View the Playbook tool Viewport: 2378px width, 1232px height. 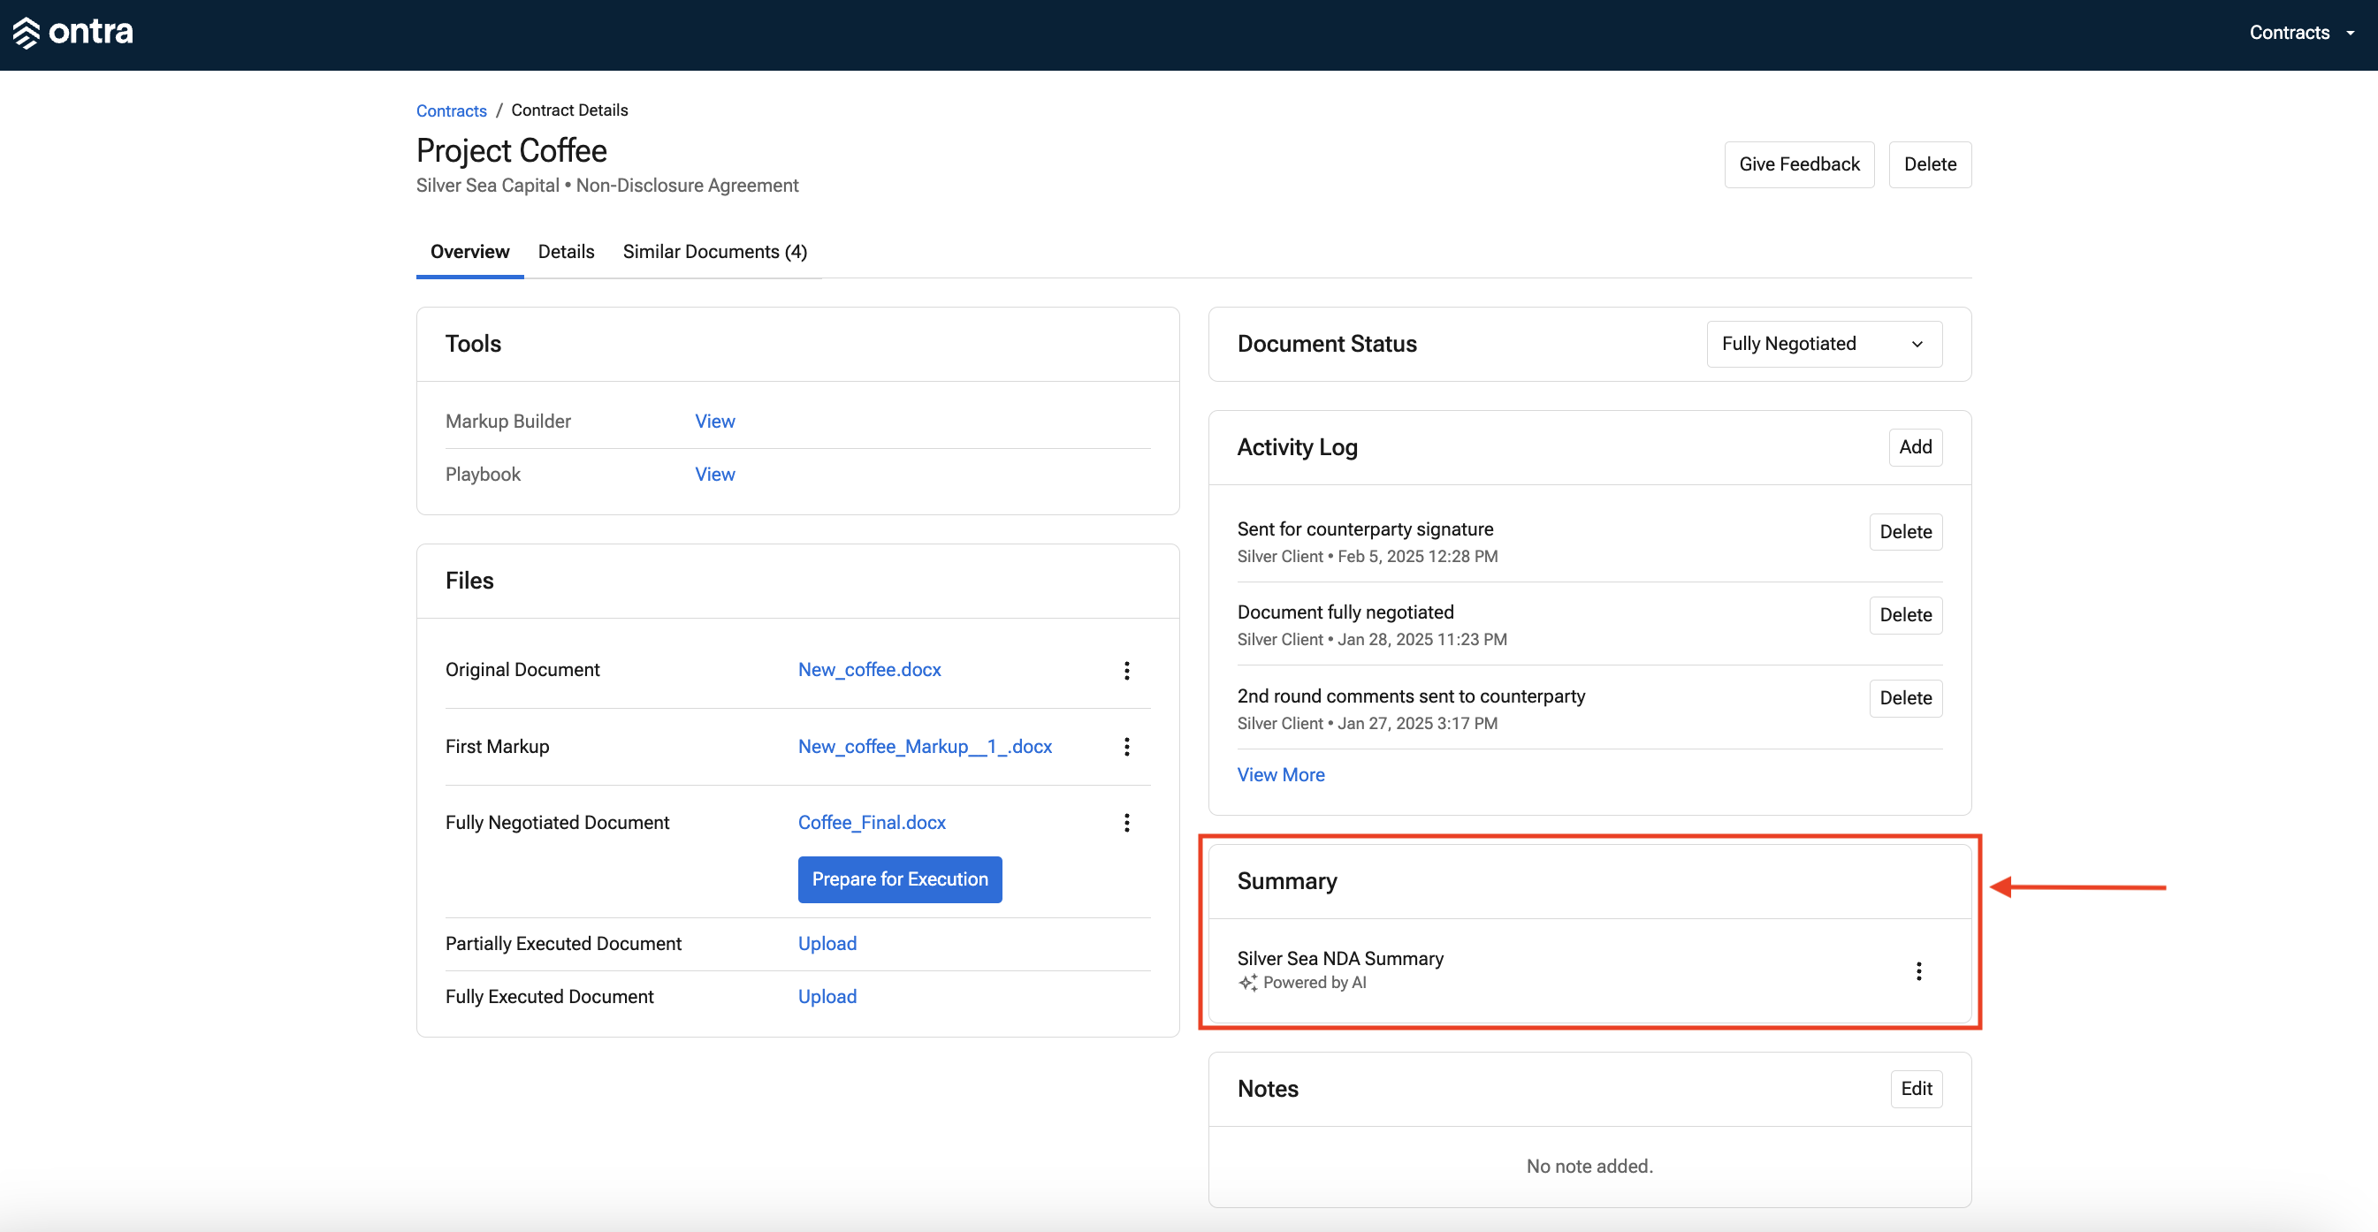714,474
